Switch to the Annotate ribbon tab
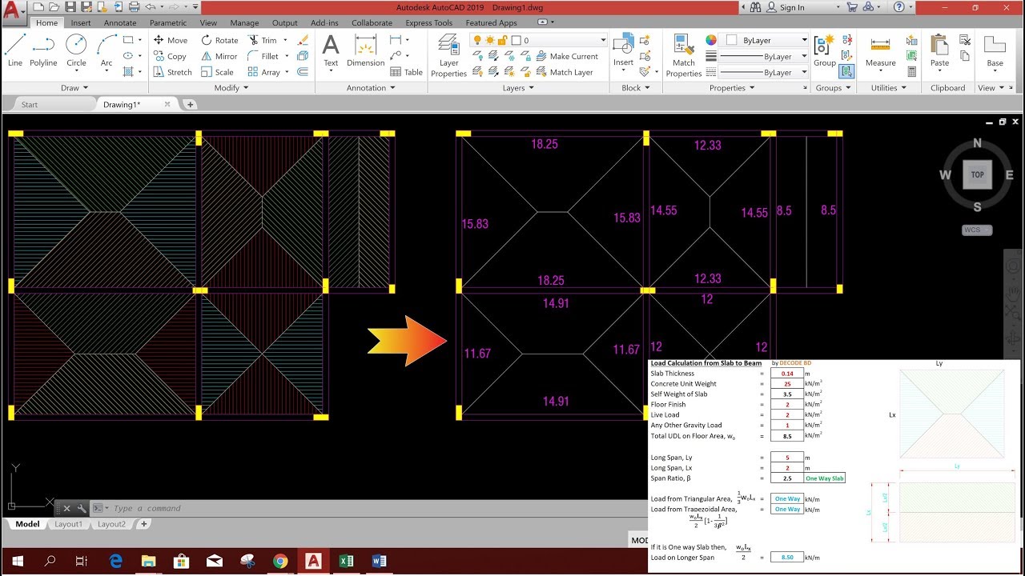Viewport: 1025px width, 576px height. click(120, 23)
